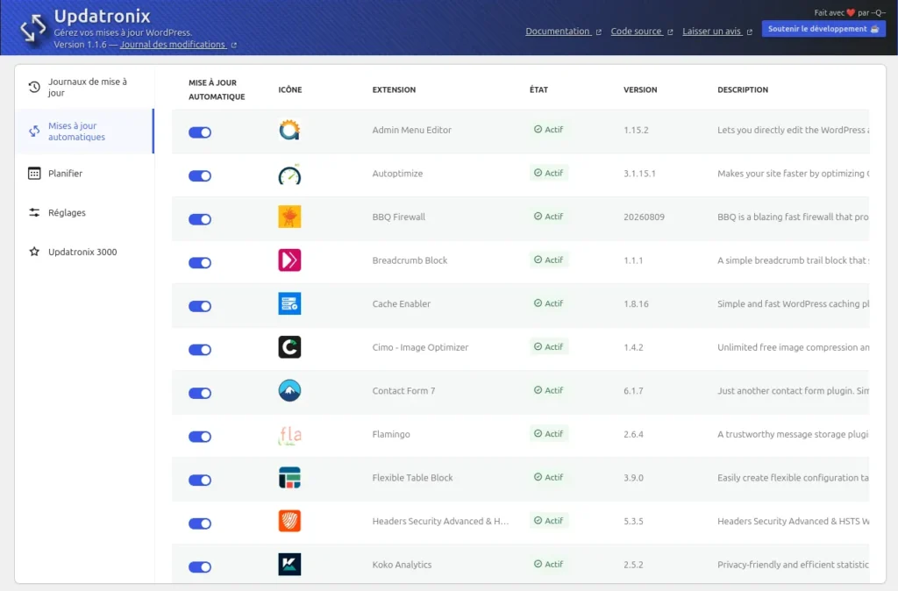Image resolution: width=898 pixels, height=591 pixels.
Task: Open the Code source link
Action: [637, 32]
